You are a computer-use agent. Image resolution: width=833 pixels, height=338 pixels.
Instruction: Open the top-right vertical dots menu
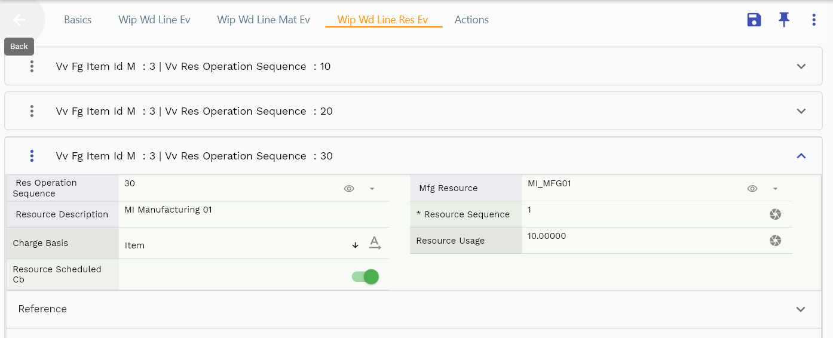(x=813, y=20)
